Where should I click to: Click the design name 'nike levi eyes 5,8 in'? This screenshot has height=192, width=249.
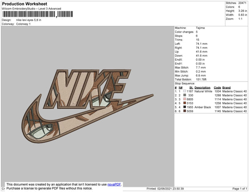pos(29,20)
